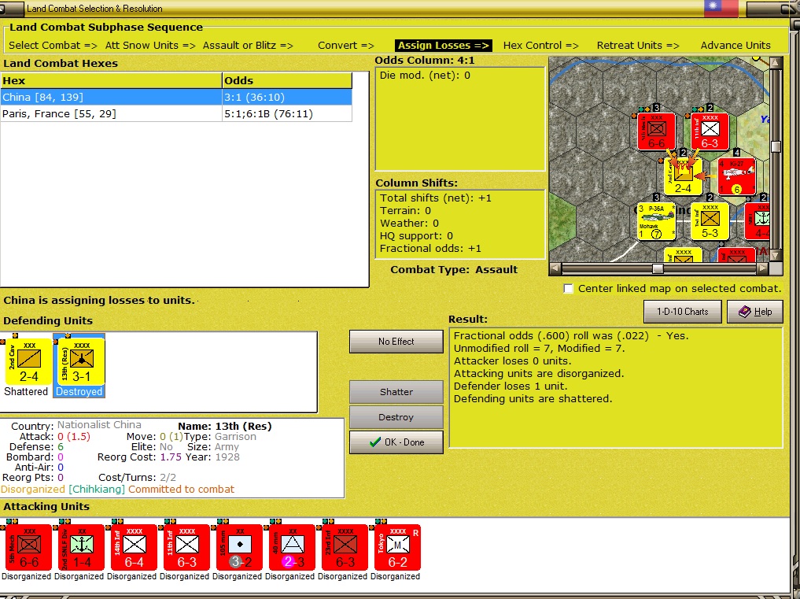Click the red 11th Inf 6-3 counter on the linked map
This screenshot has height=599, width=800.
coord(710,131)
